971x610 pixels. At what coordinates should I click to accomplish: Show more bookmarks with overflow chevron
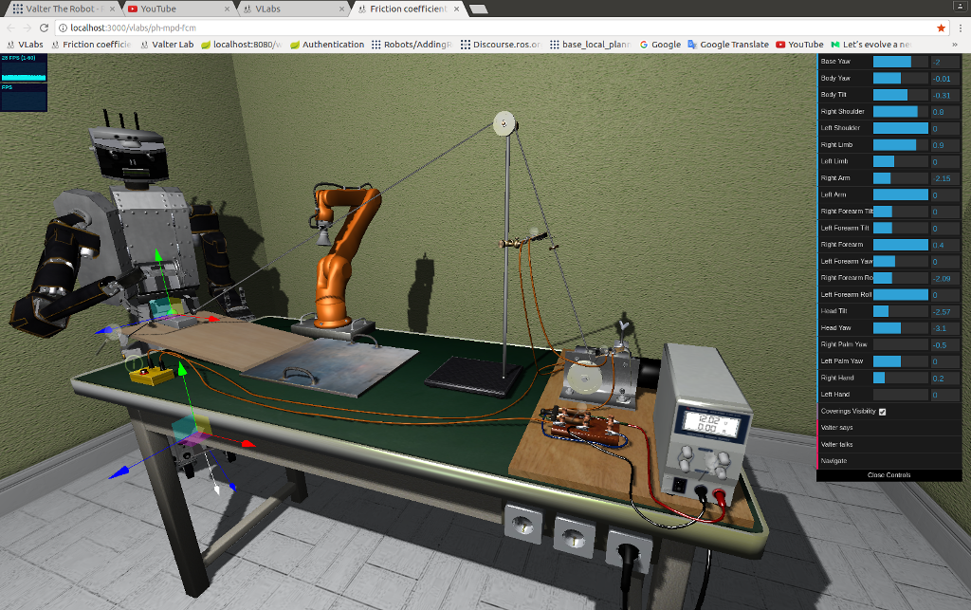point(954,45)
